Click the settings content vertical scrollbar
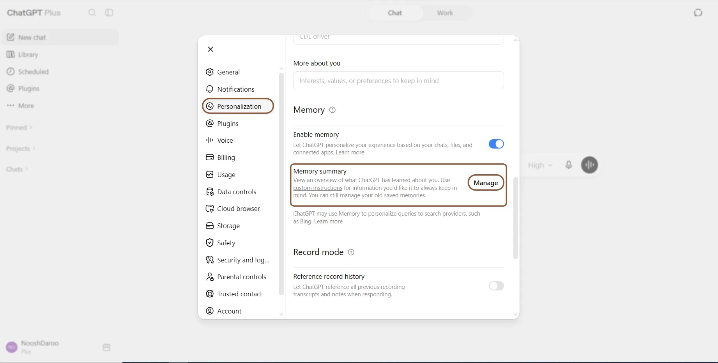The width and height of the screenshot is (718, 363). click(516, 218)
